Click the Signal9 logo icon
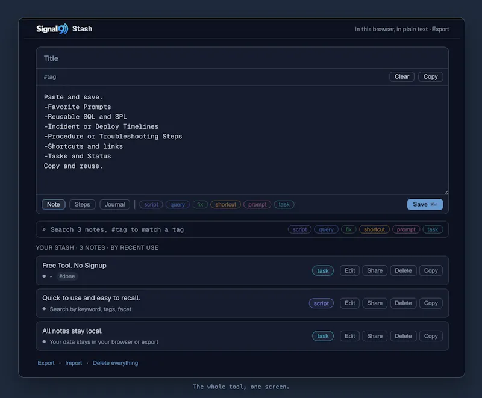The height and width of the screenshot is (398, 482). point(52,29)
